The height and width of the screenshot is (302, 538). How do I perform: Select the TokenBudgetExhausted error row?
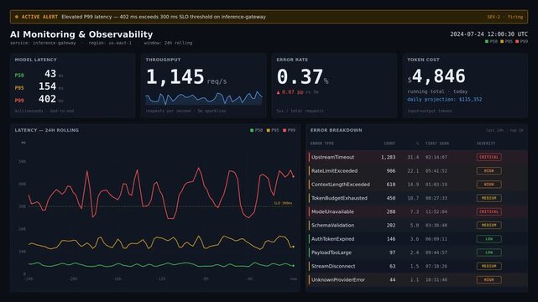click(416, 198)
